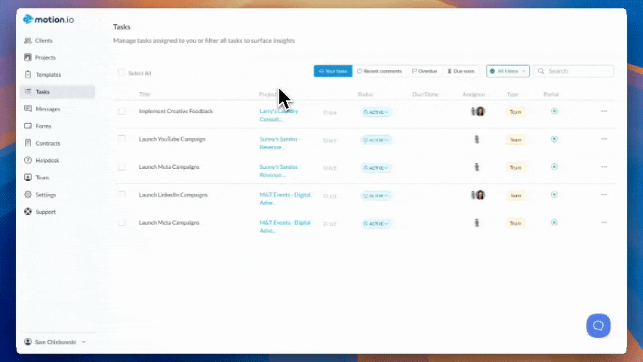Sort by the Title column header
This screenshot has height=362, width=643.
click(145, 94)
